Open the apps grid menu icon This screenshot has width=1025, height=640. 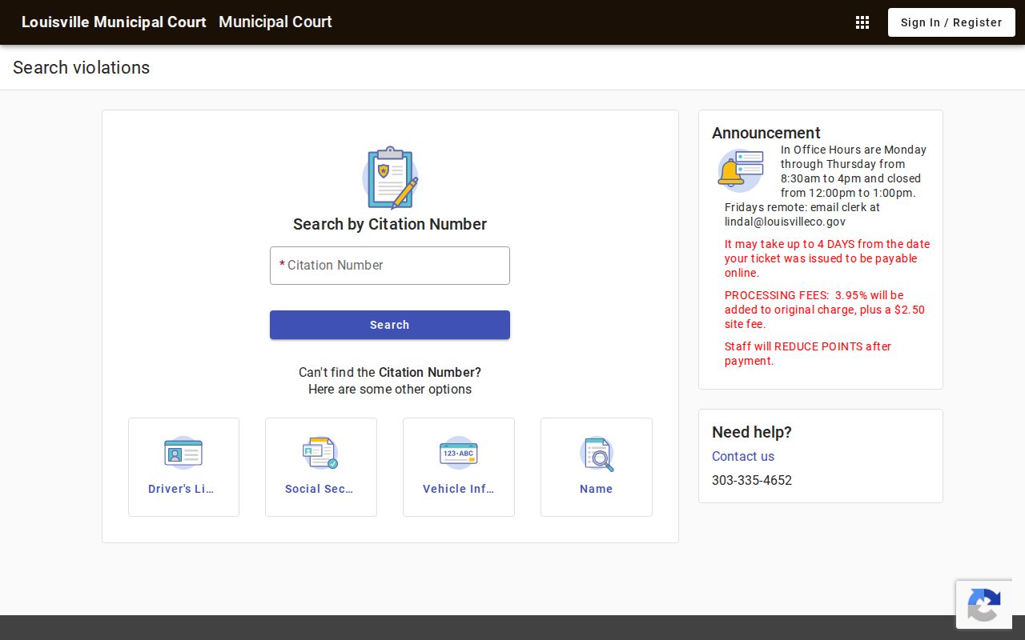862,22
